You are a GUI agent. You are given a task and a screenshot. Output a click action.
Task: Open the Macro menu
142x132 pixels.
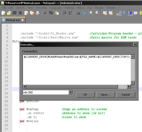pyautogui.click(x=81, y=8)
